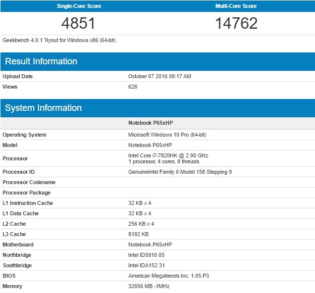Select the Multi-Core Score header label
Viewport: 315px width, 293px height.
click(x=236, y=6)
